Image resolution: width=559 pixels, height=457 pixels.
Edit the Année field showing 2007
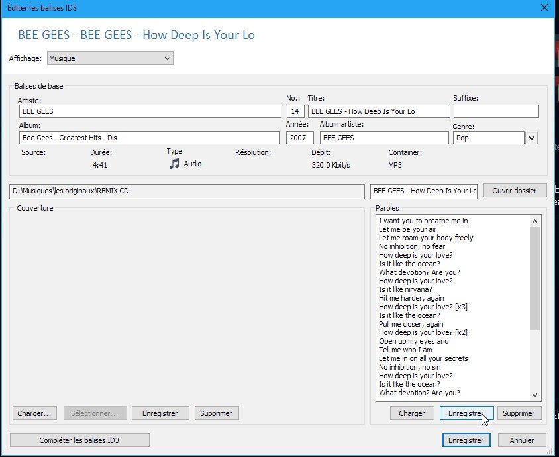pyautogui.click(x=299, y=138)
